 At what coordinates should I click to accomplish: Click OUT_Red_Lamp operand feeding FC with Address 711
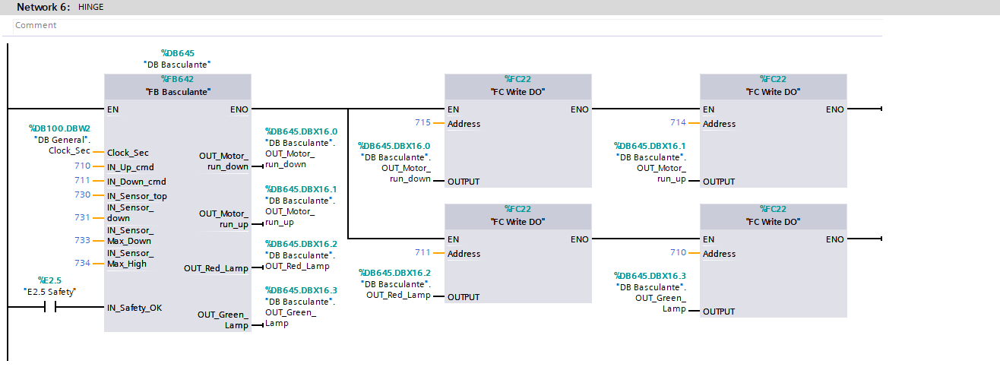pyautogui.click(x=394, y=283)
